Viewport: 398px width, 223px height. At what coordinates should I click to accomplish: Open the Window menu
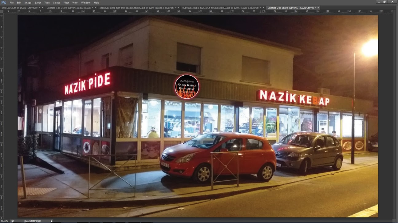[x=86, y=3]
